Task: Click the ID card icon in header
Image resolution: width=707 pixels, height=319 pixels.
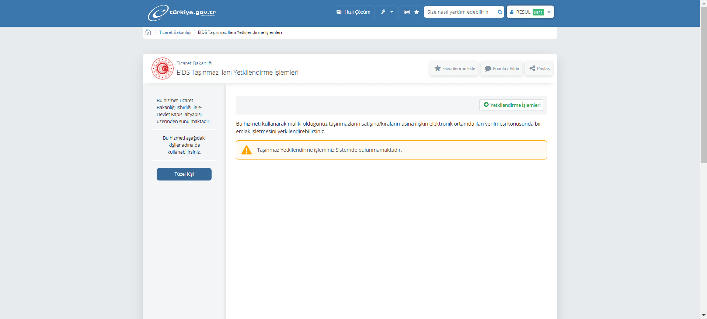Action: pyautogui.click(x=407, y=12)
